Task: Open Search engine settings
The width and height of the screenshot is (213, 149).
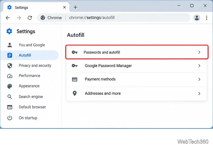Action: pyautogui.click(x=29, y=97)
